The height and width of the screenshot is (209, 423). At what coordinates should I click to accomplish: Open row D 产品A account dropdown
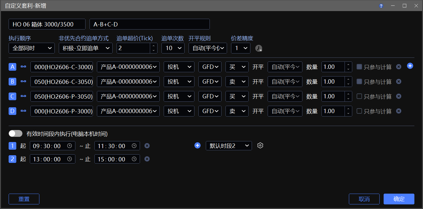128,111
